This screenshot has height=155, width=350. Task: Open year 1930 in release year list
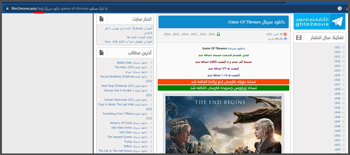(x=337, y=52)
